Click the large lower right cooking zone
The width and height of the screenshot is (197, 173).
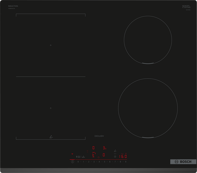click(x=148, y=108)
